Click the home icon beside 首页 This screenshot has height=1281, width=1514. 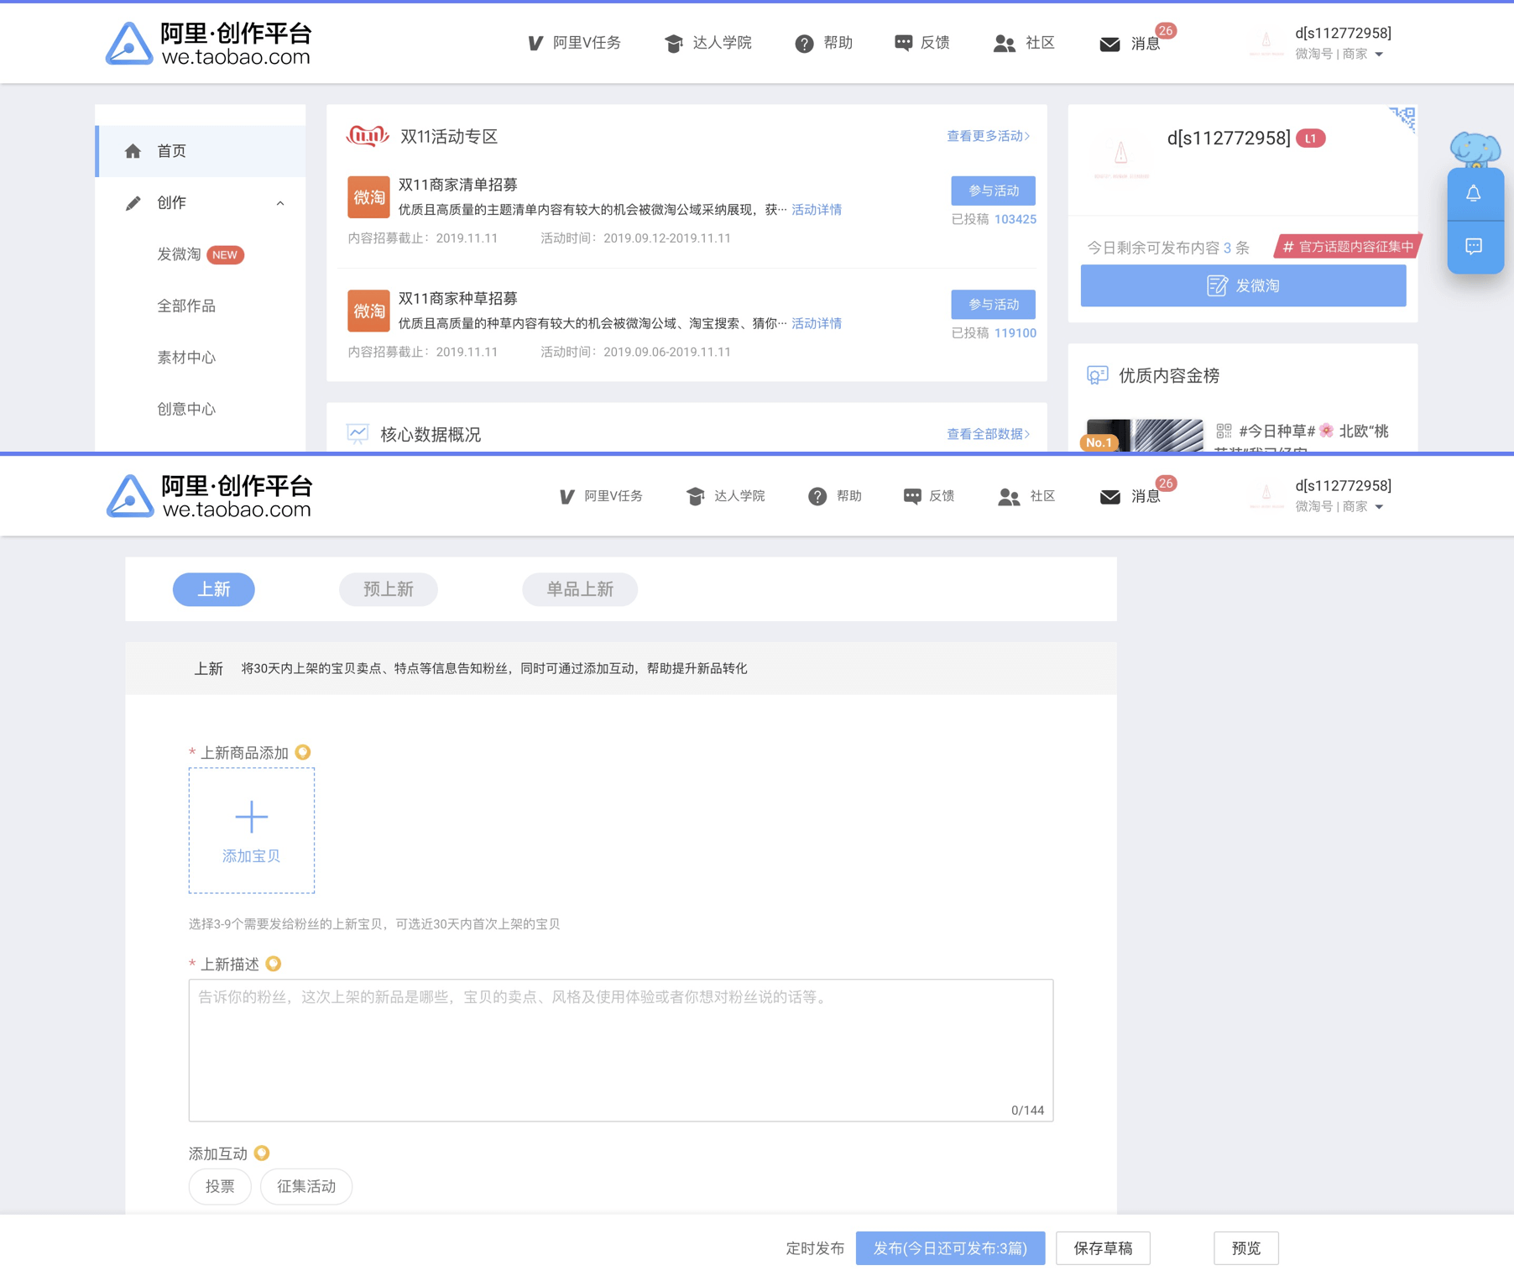pyautogui.click(x=133, y=151)
